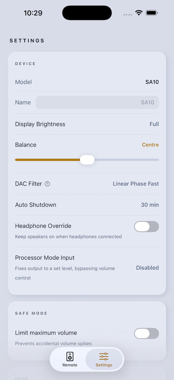This screenshot has width=174, height=380.
Task: Tap the Dynamic Island area at the top
Action: (x=87, y=13)
